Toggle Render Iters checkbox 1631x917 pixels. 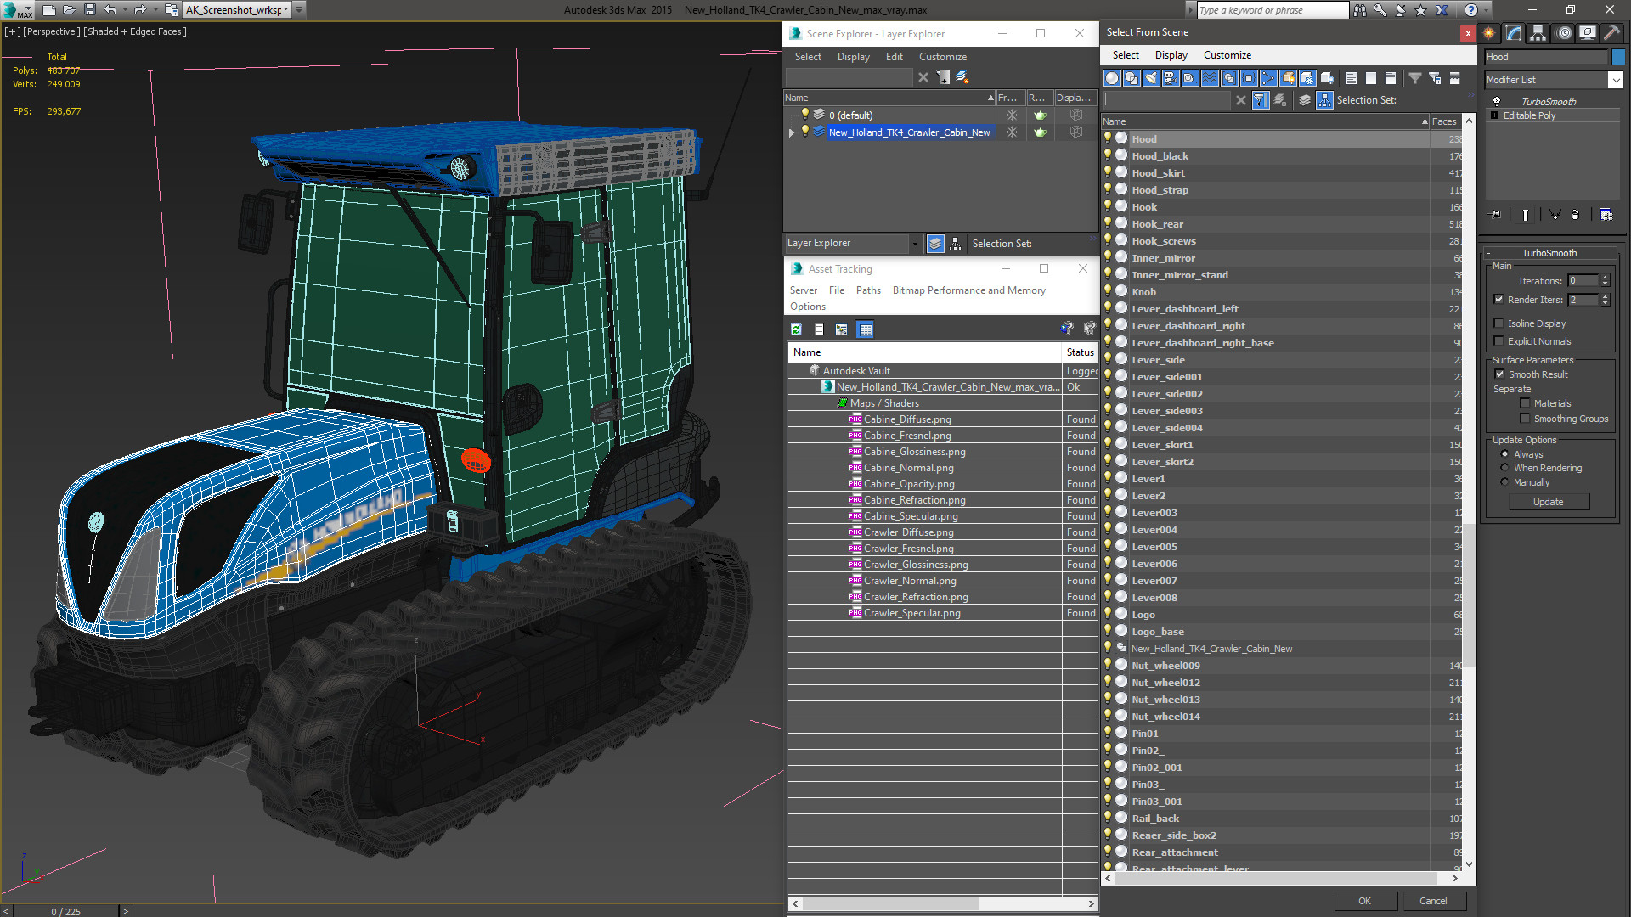coord(1498,300)
